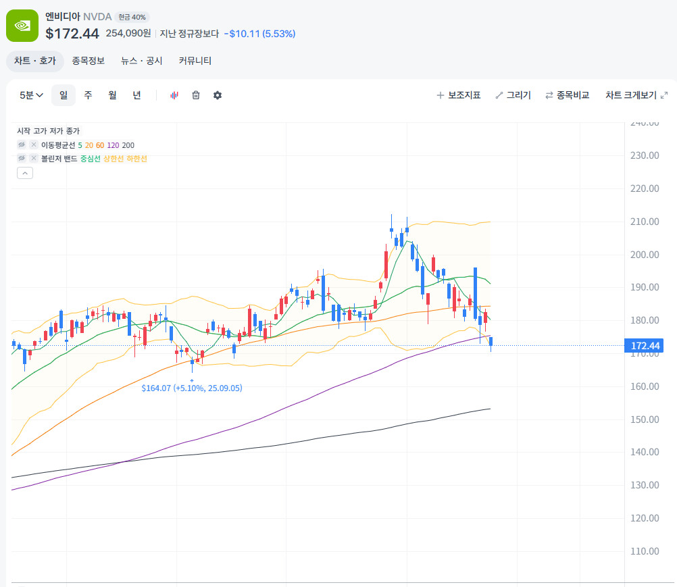Open the candlestick chart type icon

174,95
